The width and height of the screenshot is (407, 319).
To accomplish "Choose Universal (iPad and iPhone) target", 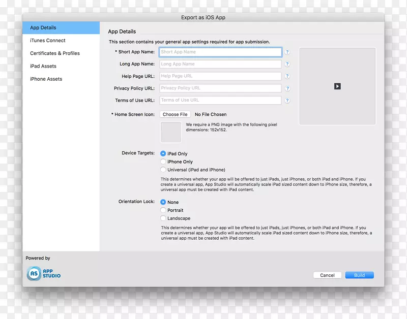I will click(163, 170).
